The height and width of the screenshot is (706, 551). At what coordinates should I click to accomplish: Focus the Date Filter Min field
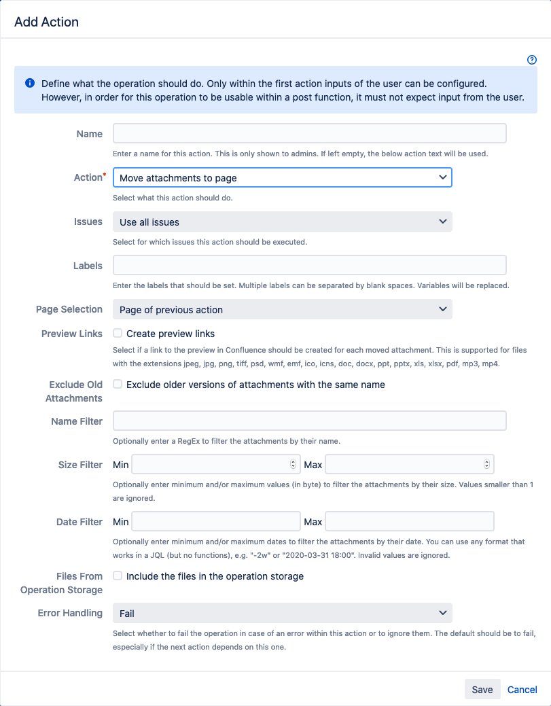pyautogui.click(x=215, y=521)
